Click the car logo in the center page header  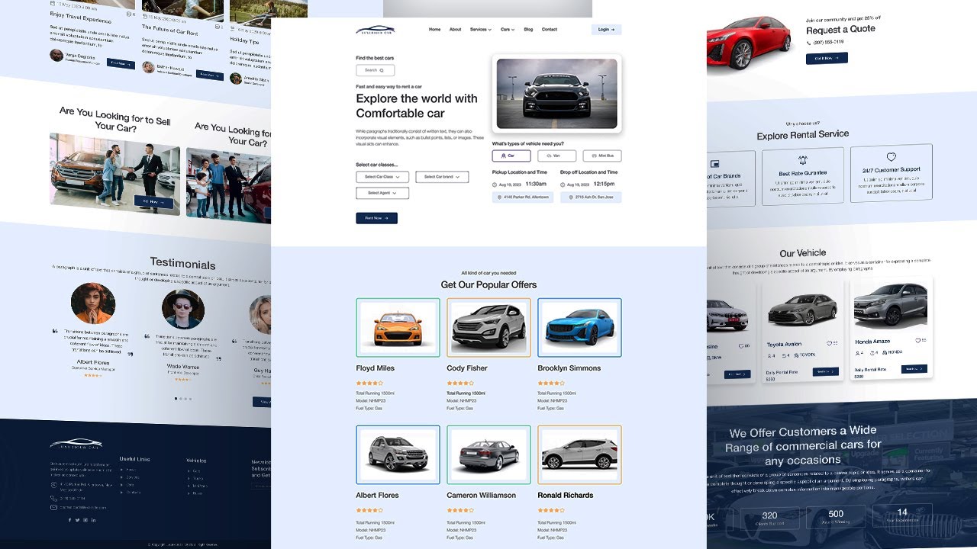(376, 30)
